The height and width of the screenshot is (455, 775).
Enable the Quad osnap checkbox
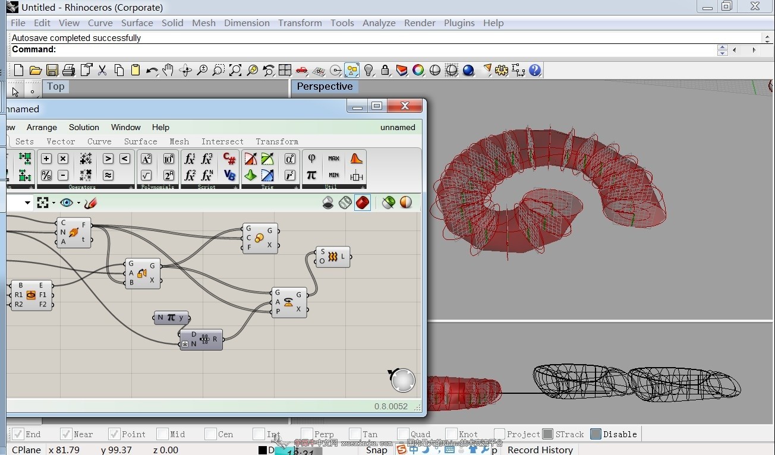(x=404, y=434)
